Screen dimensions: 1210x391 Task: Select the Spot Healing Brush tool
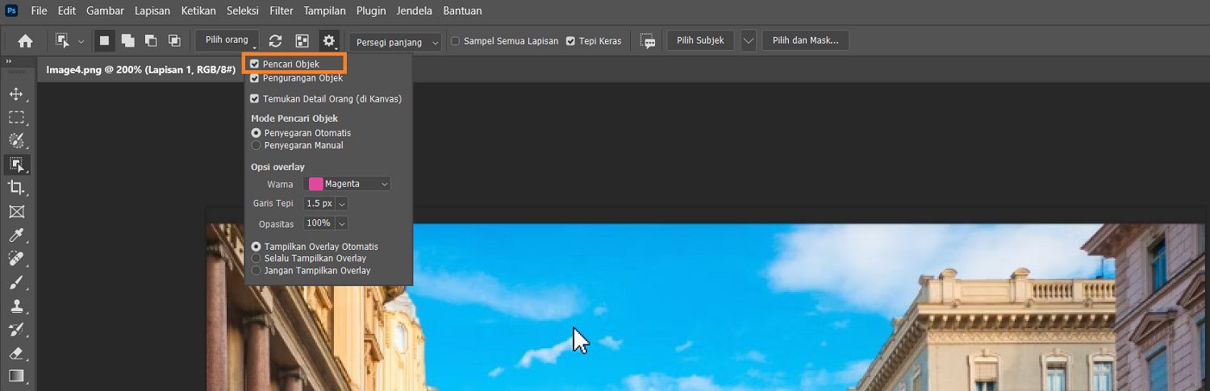pos(16,259)
